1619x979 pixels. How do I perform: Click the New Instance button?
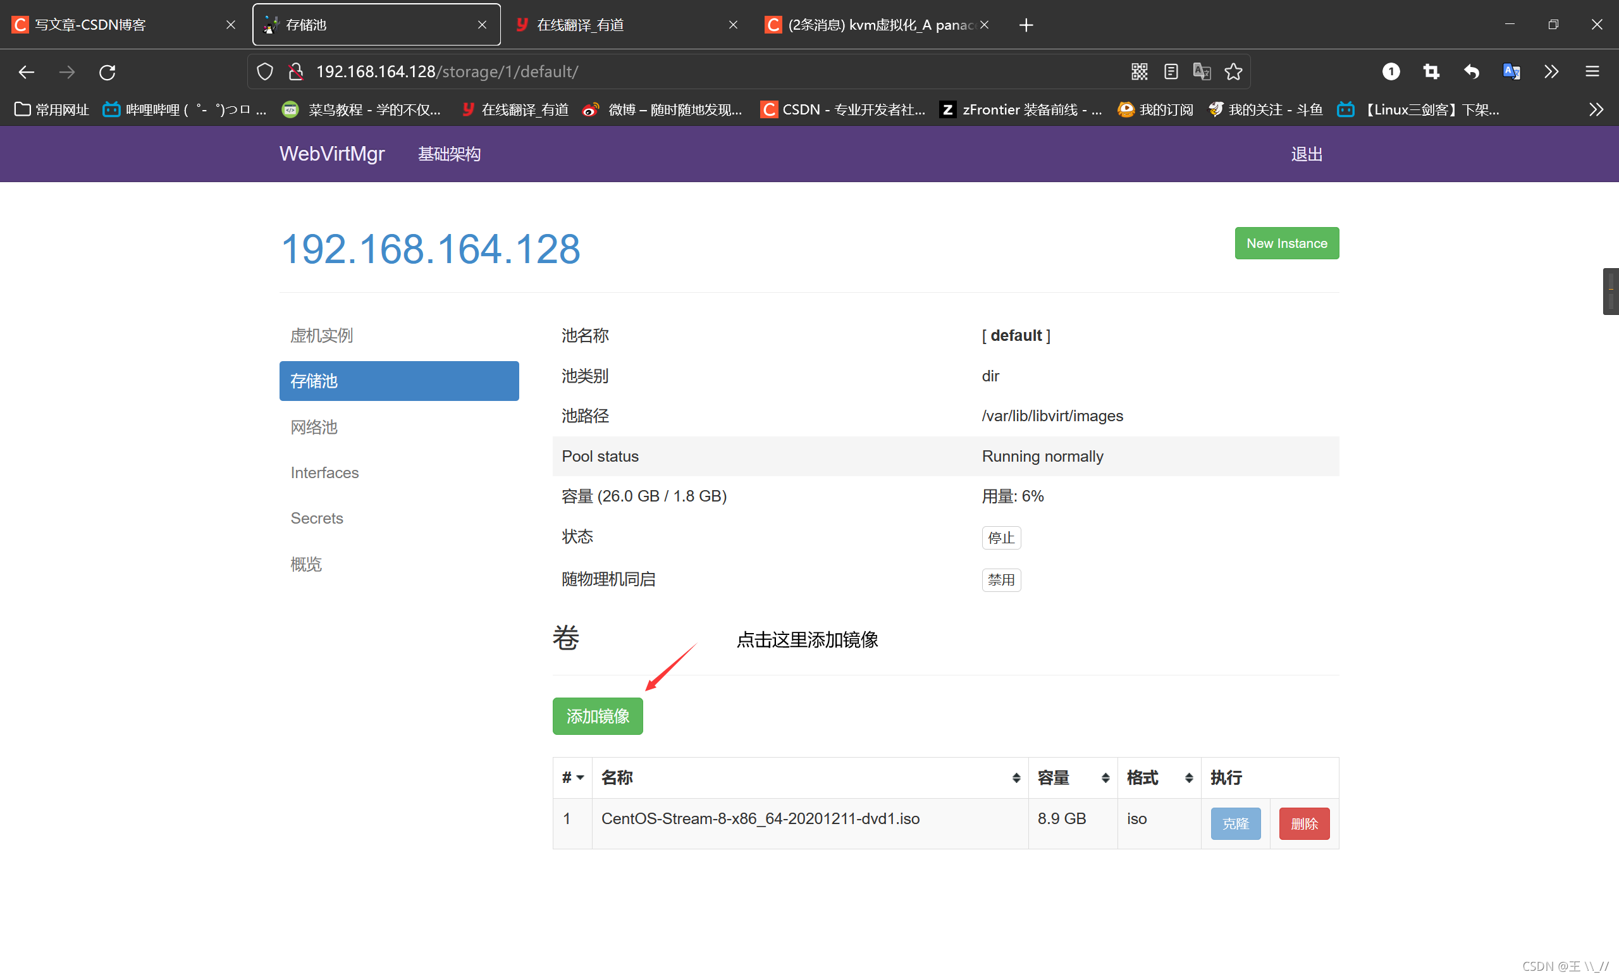(1286, 243)
